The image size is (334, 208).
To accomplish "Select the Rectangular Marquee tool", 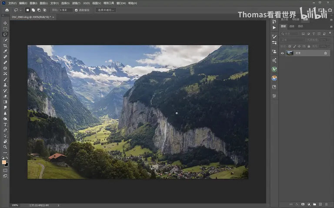I will [5, 29].
